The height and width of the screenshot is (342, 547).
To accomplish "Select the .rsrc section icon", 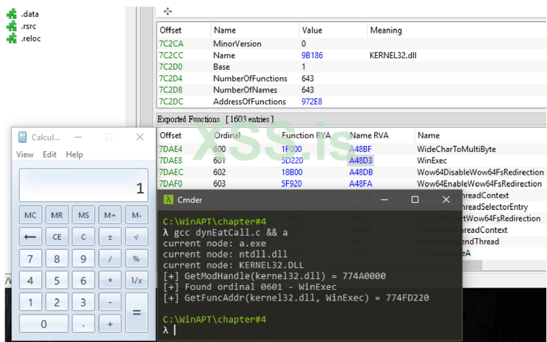I will tap(11, 26).
